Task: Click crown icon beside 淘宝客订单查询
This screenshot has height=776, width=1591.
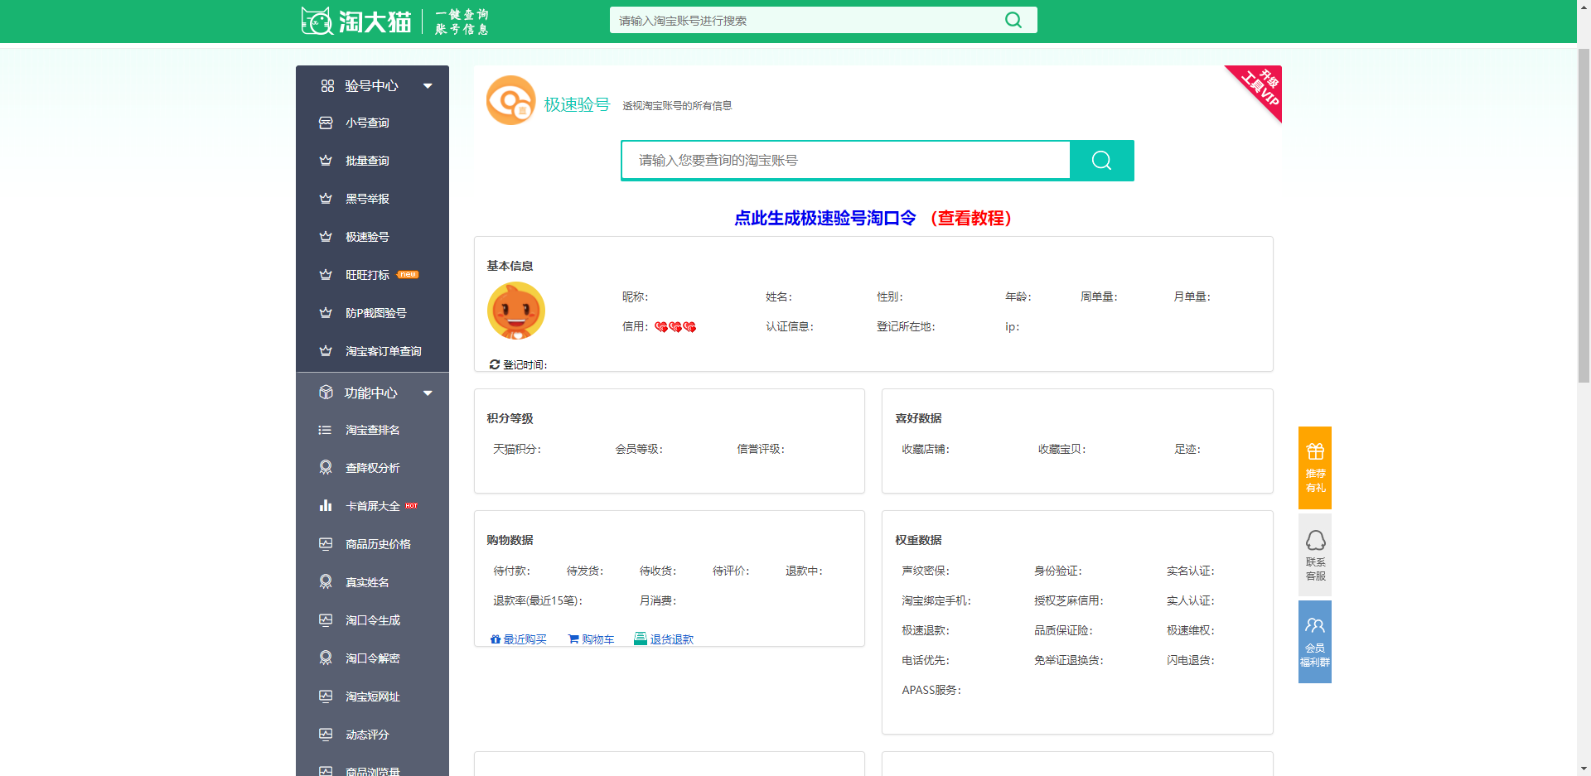Action: tap(326, 351)
